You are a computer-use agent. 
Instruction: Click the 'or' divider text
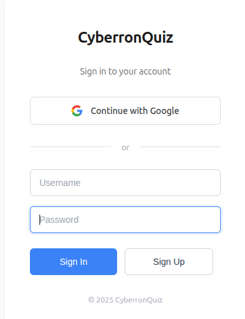tap(125, 148)
